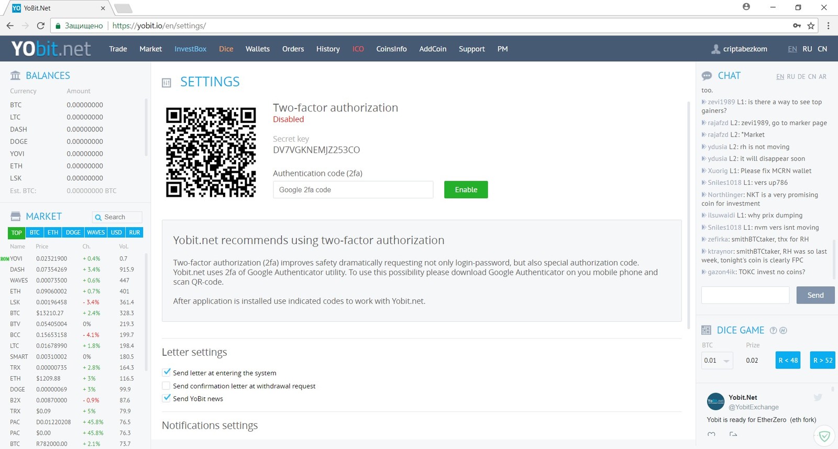This screenshot has height=449, width=838.
Task: Click the tweet share icon
Action: point(733,434)
